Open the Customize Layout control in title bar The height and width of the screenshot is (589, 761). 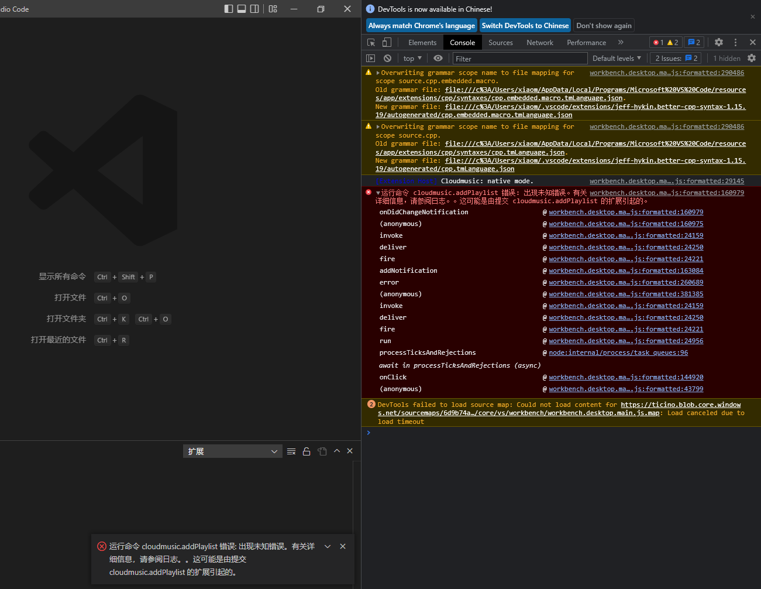[x=273, y=9]
